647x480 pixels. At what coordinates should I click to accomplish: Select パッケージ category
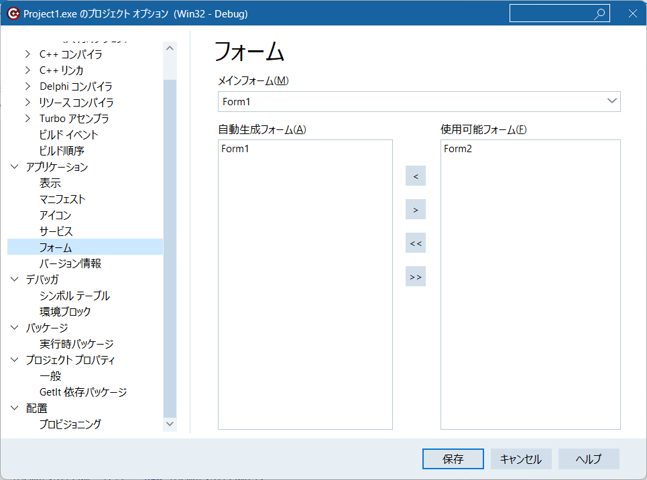click(47, 328)
